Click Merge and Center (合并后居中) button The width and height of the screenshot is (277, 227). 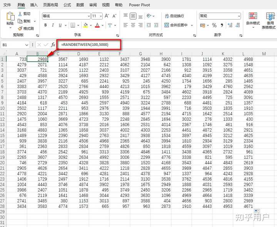click(176, 25)
